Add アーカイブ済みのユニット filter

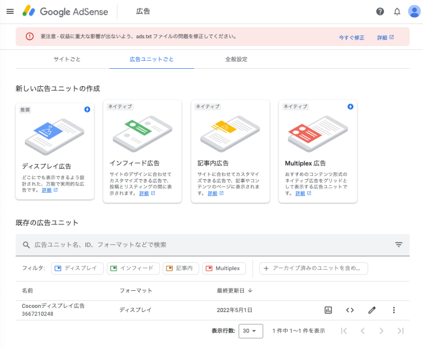314,268
